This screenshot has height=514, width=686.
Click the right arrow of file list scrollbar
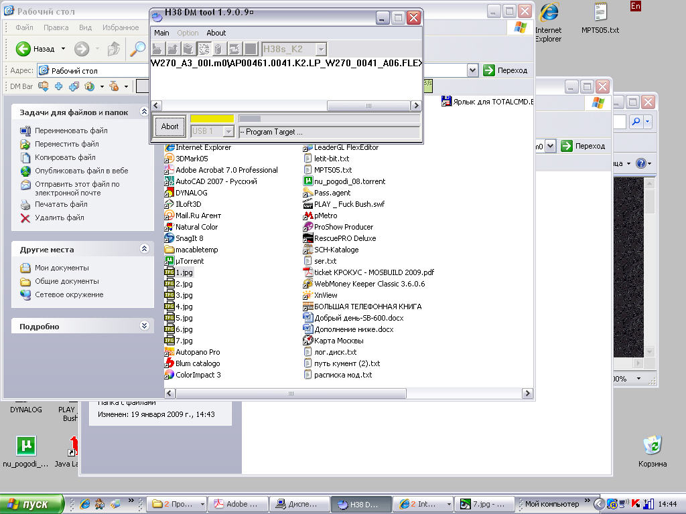[x=528, y=394]
